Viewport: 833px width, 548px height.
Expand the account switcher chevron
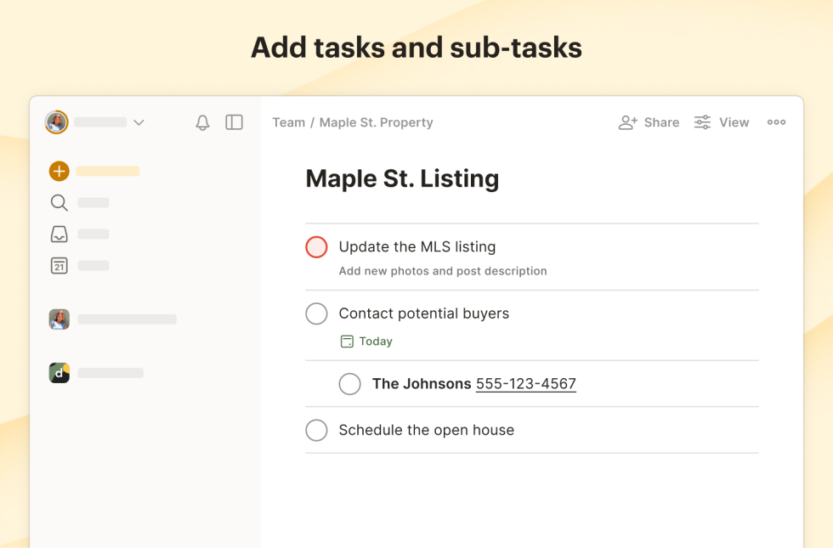coord(139,122)
